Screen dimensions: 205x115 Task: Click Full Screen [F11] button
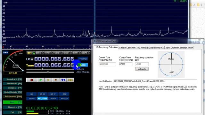coord(13,96)
